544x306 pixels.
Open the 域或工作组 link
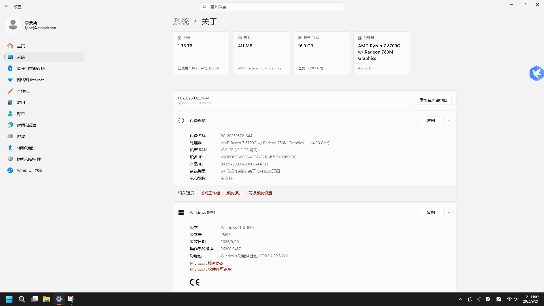click(x=210, y=193)
